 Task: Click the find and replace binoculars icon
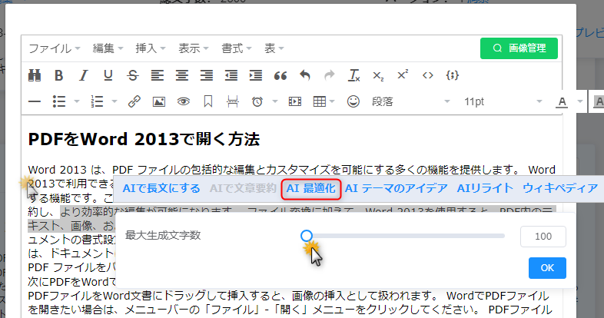point(35,75)
